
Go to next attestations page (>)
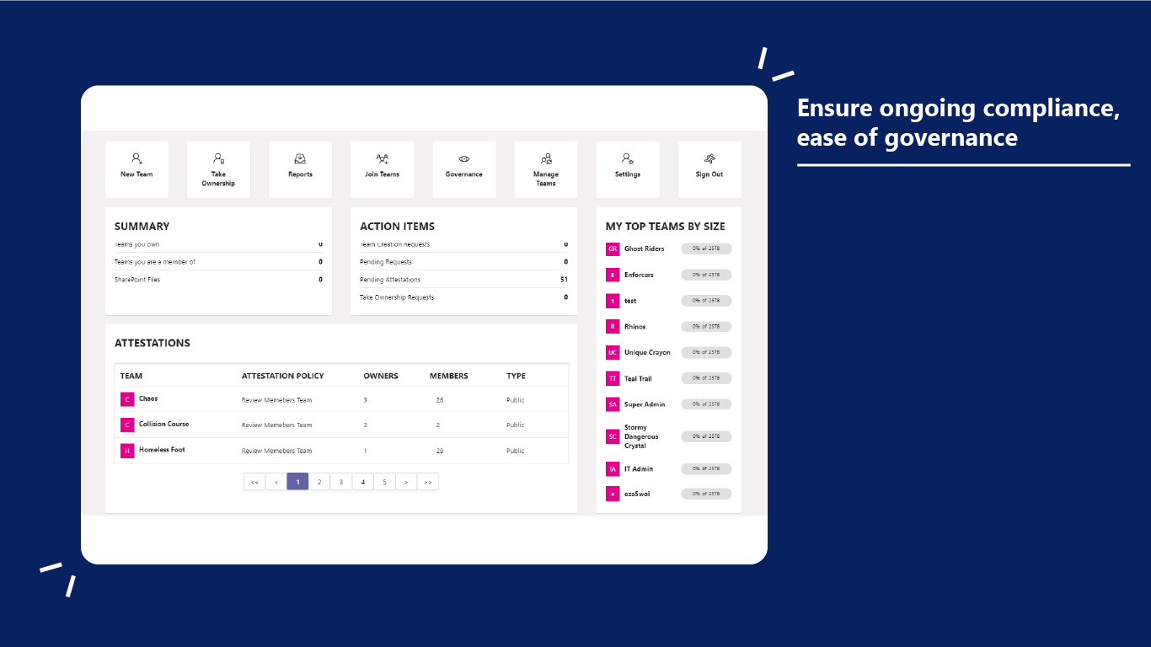pos(406,482)
